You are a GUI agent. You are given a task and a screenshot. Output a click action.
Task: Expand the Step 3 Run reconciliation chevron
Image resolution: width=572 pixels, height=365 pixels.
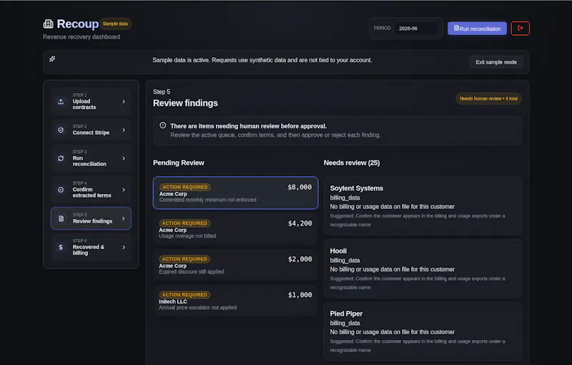(x=124, y=158)
